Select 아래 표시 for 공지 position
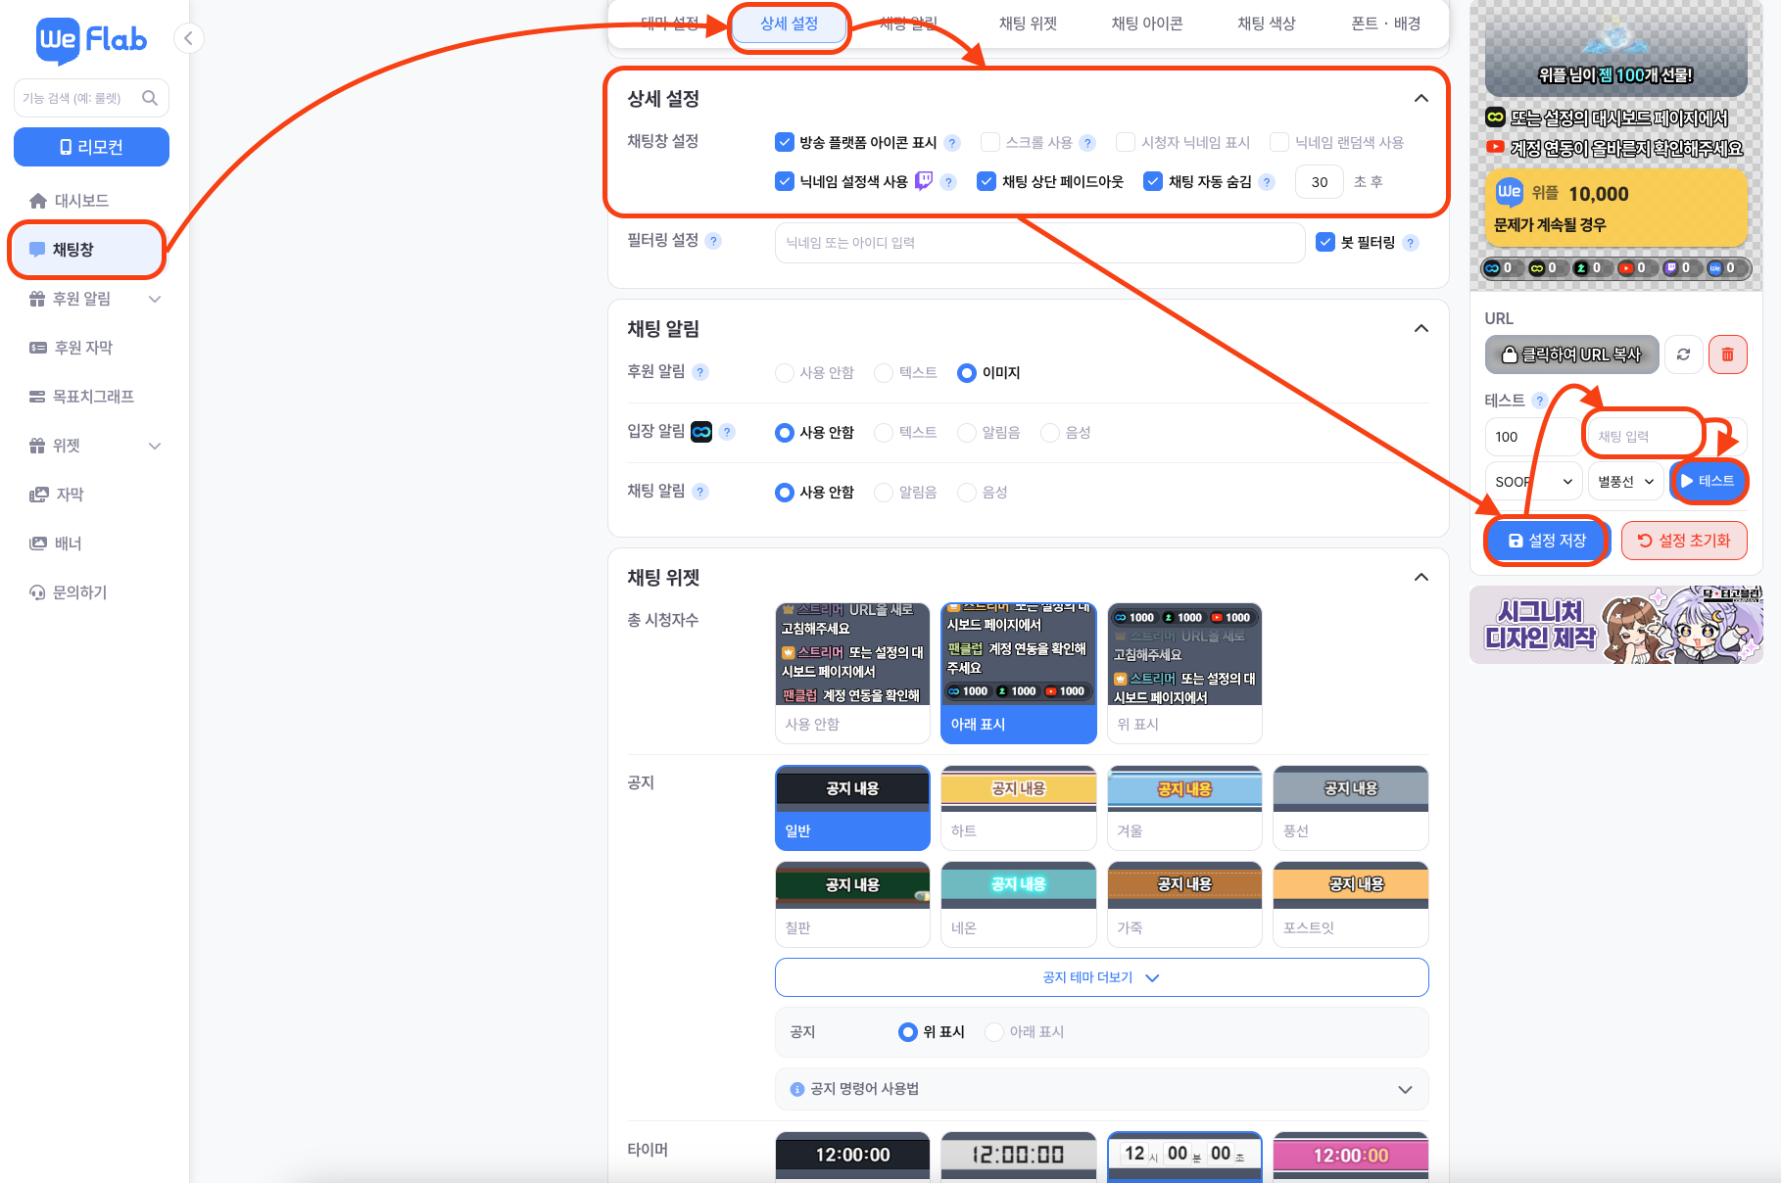Image resolution: width=1781 pixels, height=1183 pixels. [x=994, y=1032]
